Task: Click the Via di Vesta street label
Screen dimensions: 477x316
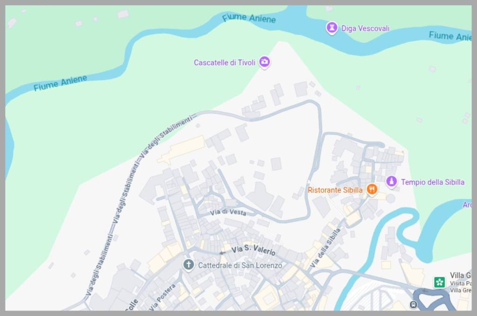Action: click(x=228, y=212)
